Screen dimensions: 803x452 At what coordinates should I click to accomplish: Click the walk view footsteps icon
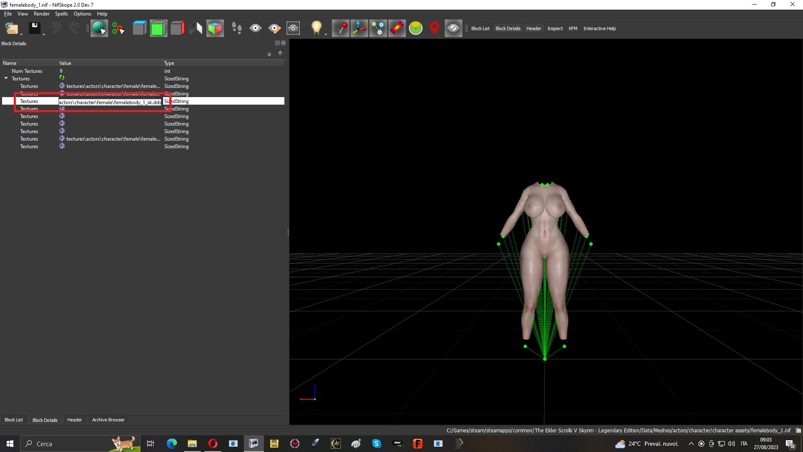(237, 28)
